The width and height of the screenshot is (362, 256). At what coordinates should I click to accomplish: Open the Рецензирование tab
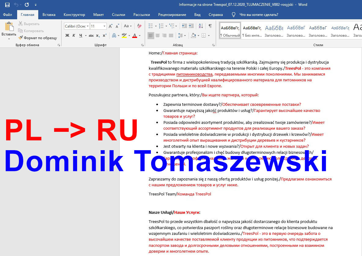point(172,14)
